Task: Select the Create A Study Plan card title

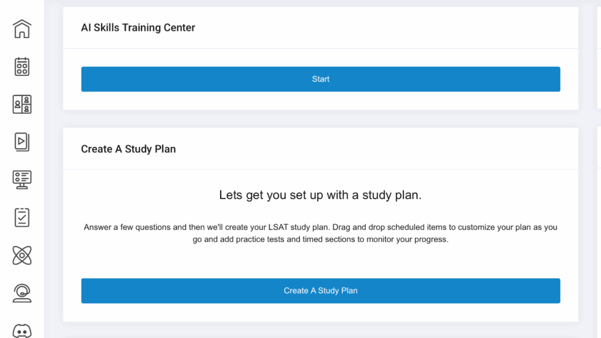Action: [128, 149]
